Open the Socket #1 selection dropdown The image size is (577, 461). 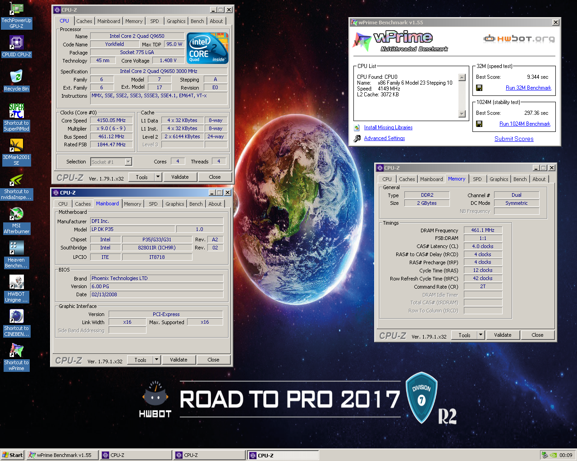(x=128, y=162)
